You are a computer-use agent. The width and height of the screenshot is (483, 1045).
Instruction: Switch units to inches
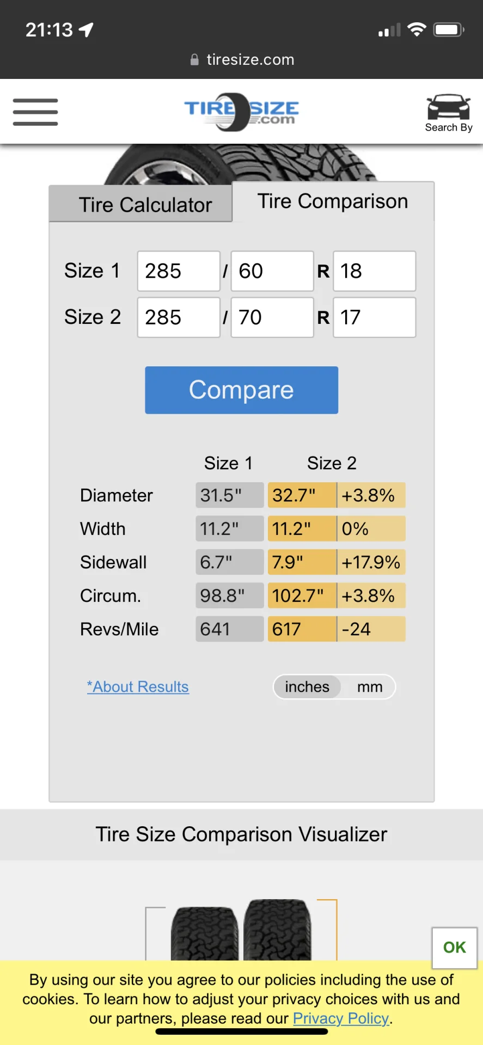tap(307, 687)
